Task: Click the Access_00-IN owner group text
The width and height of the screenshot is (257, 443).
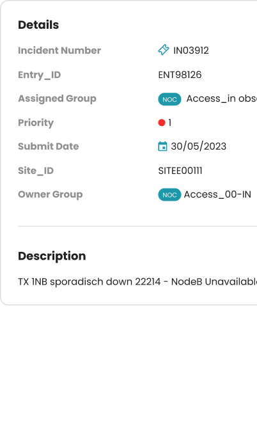Action: tap(217, 194)
